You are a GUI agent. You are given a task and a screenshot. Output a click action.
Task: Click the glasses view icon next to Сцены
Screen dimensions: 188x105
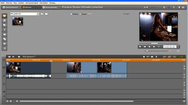pos(90,14)
